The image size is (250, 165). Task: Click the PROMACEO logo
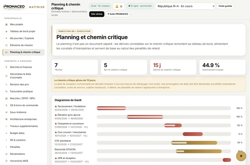pos(14,7)
